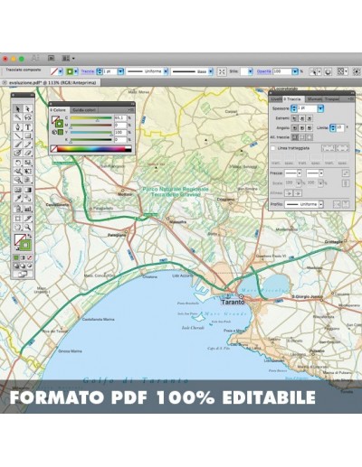This screenshot has width=362, height=467.
Task: Open the Profilo Uniforme dropdown
Action: tap(321, 204)
